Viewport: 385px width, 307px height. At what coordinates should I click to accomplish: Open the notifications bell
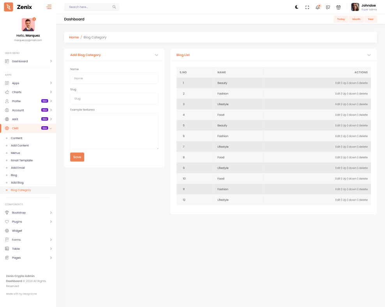pos(318,7)
